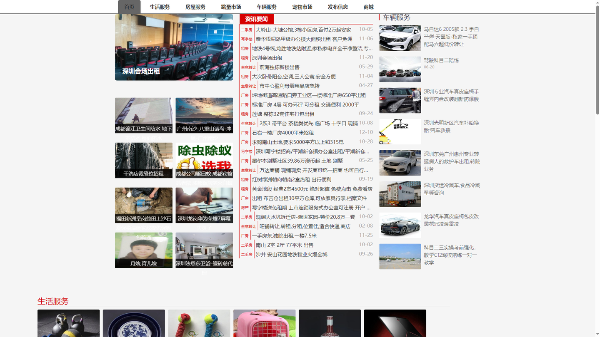600x337 pixels.
Task: View the 深圳法恩莎卫浴 thumbnail
Action: click(x=204, y=250)
